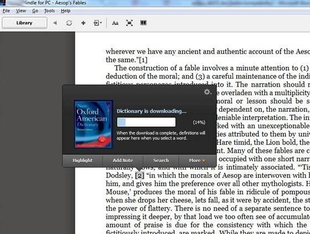This screenshot has width=310, height=234.
Task: Open the Go To dropdown icon
Action: 97,23
